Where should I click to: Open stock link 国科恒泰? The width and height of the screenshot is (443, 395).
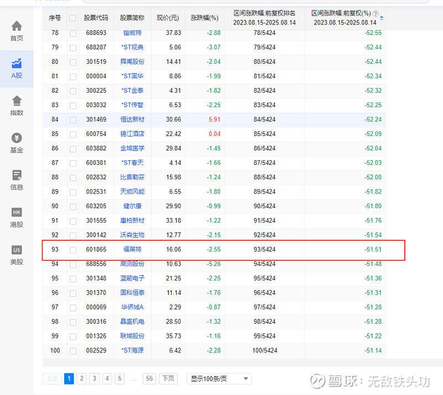pyautogui.click(x=132, y=292)
